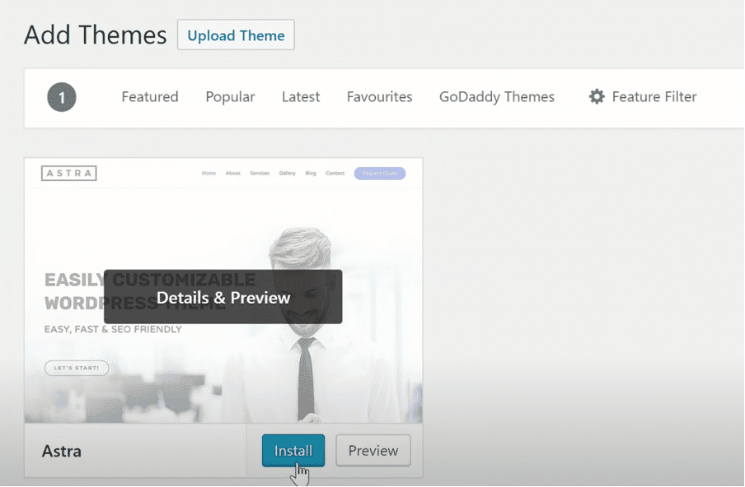Browse GoDaddy Themes
745x487 pixels.
tap(496, 96)
